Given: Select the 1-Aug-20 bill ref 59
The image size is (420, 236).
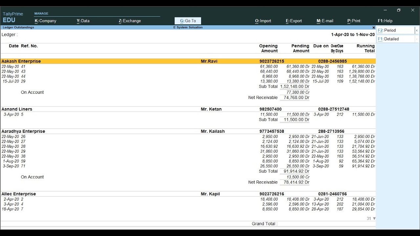Looking at the screenshot, I should click(188, 161).
